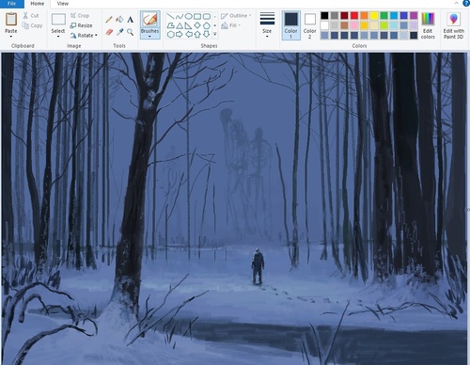This screenshot has width=470, height=365.
Task: Choose the Left arrow shape
Action: tap(188, 35)
